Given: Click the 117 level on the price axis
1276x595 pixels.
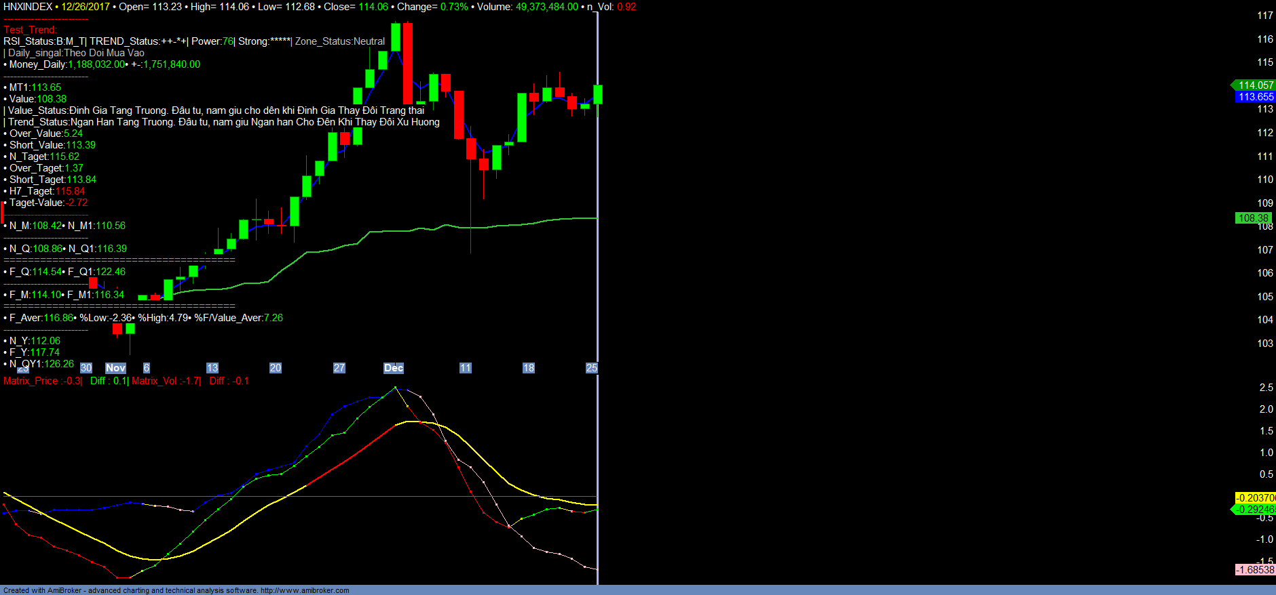Looking at the screenshot, I should [x=1265, y=16].
